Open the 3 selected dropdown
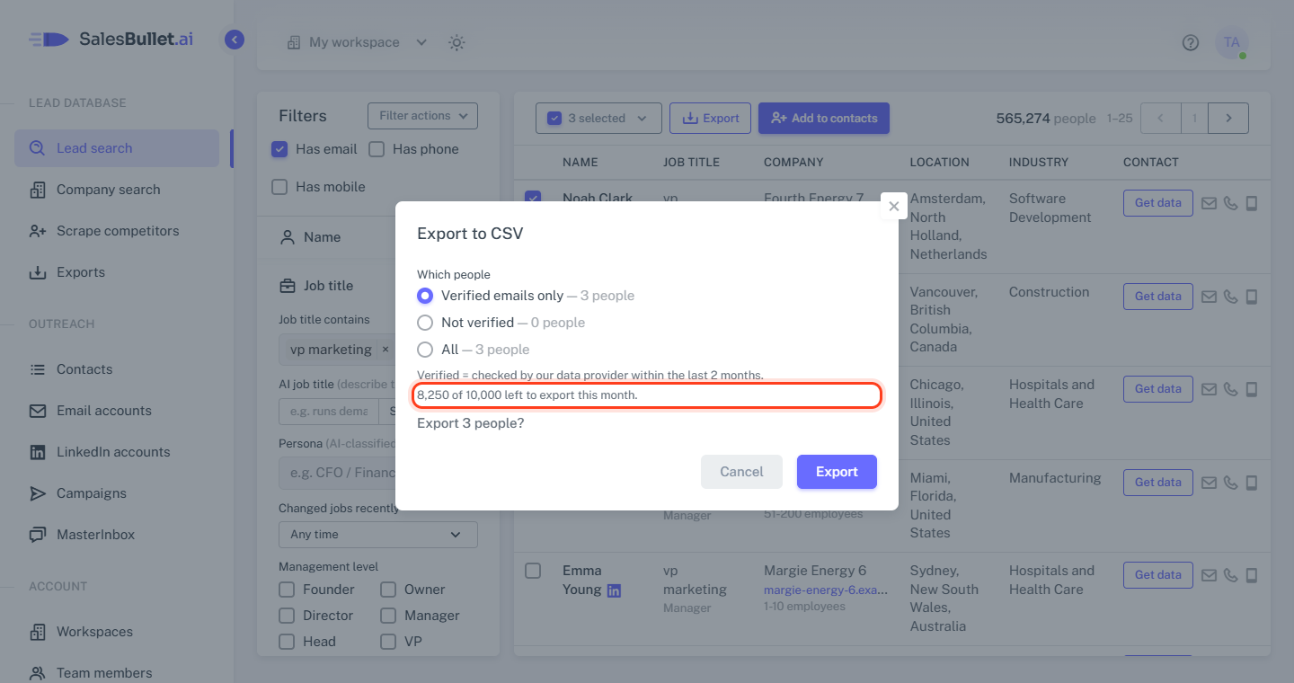 pyautogui.click(x=598, y=118)
